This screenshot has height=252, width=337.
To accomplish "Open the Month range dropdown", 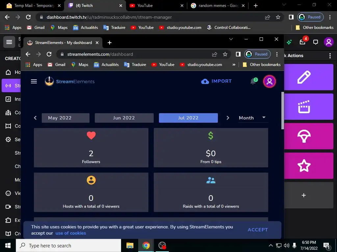I will tap(253, 118).
